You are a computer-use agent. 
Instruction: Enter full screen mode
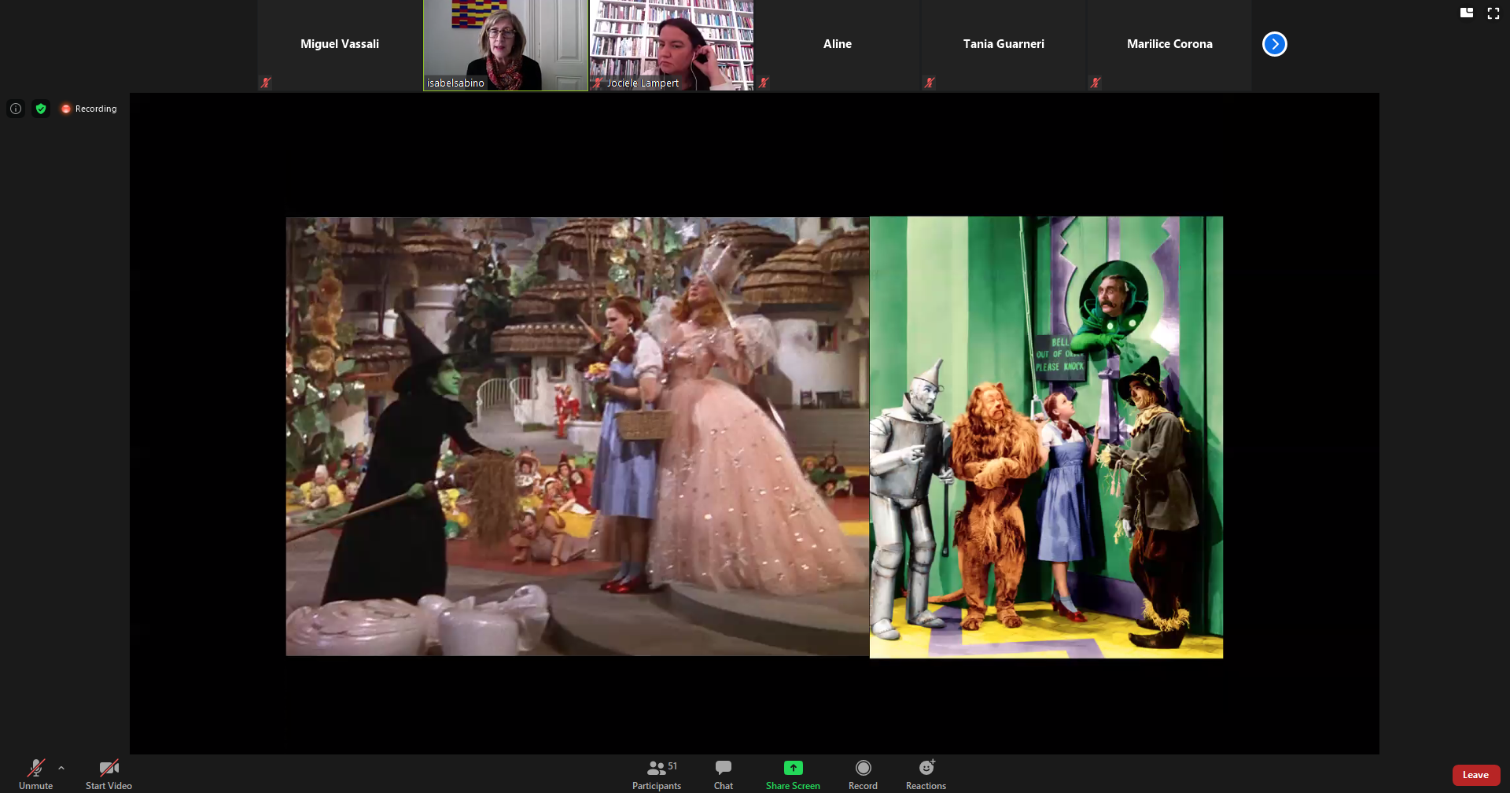[x=1493, y=13]
